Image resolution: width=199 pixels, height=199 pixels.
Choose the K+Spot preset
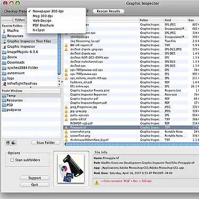pyautogui.click(x=56, y=30)
